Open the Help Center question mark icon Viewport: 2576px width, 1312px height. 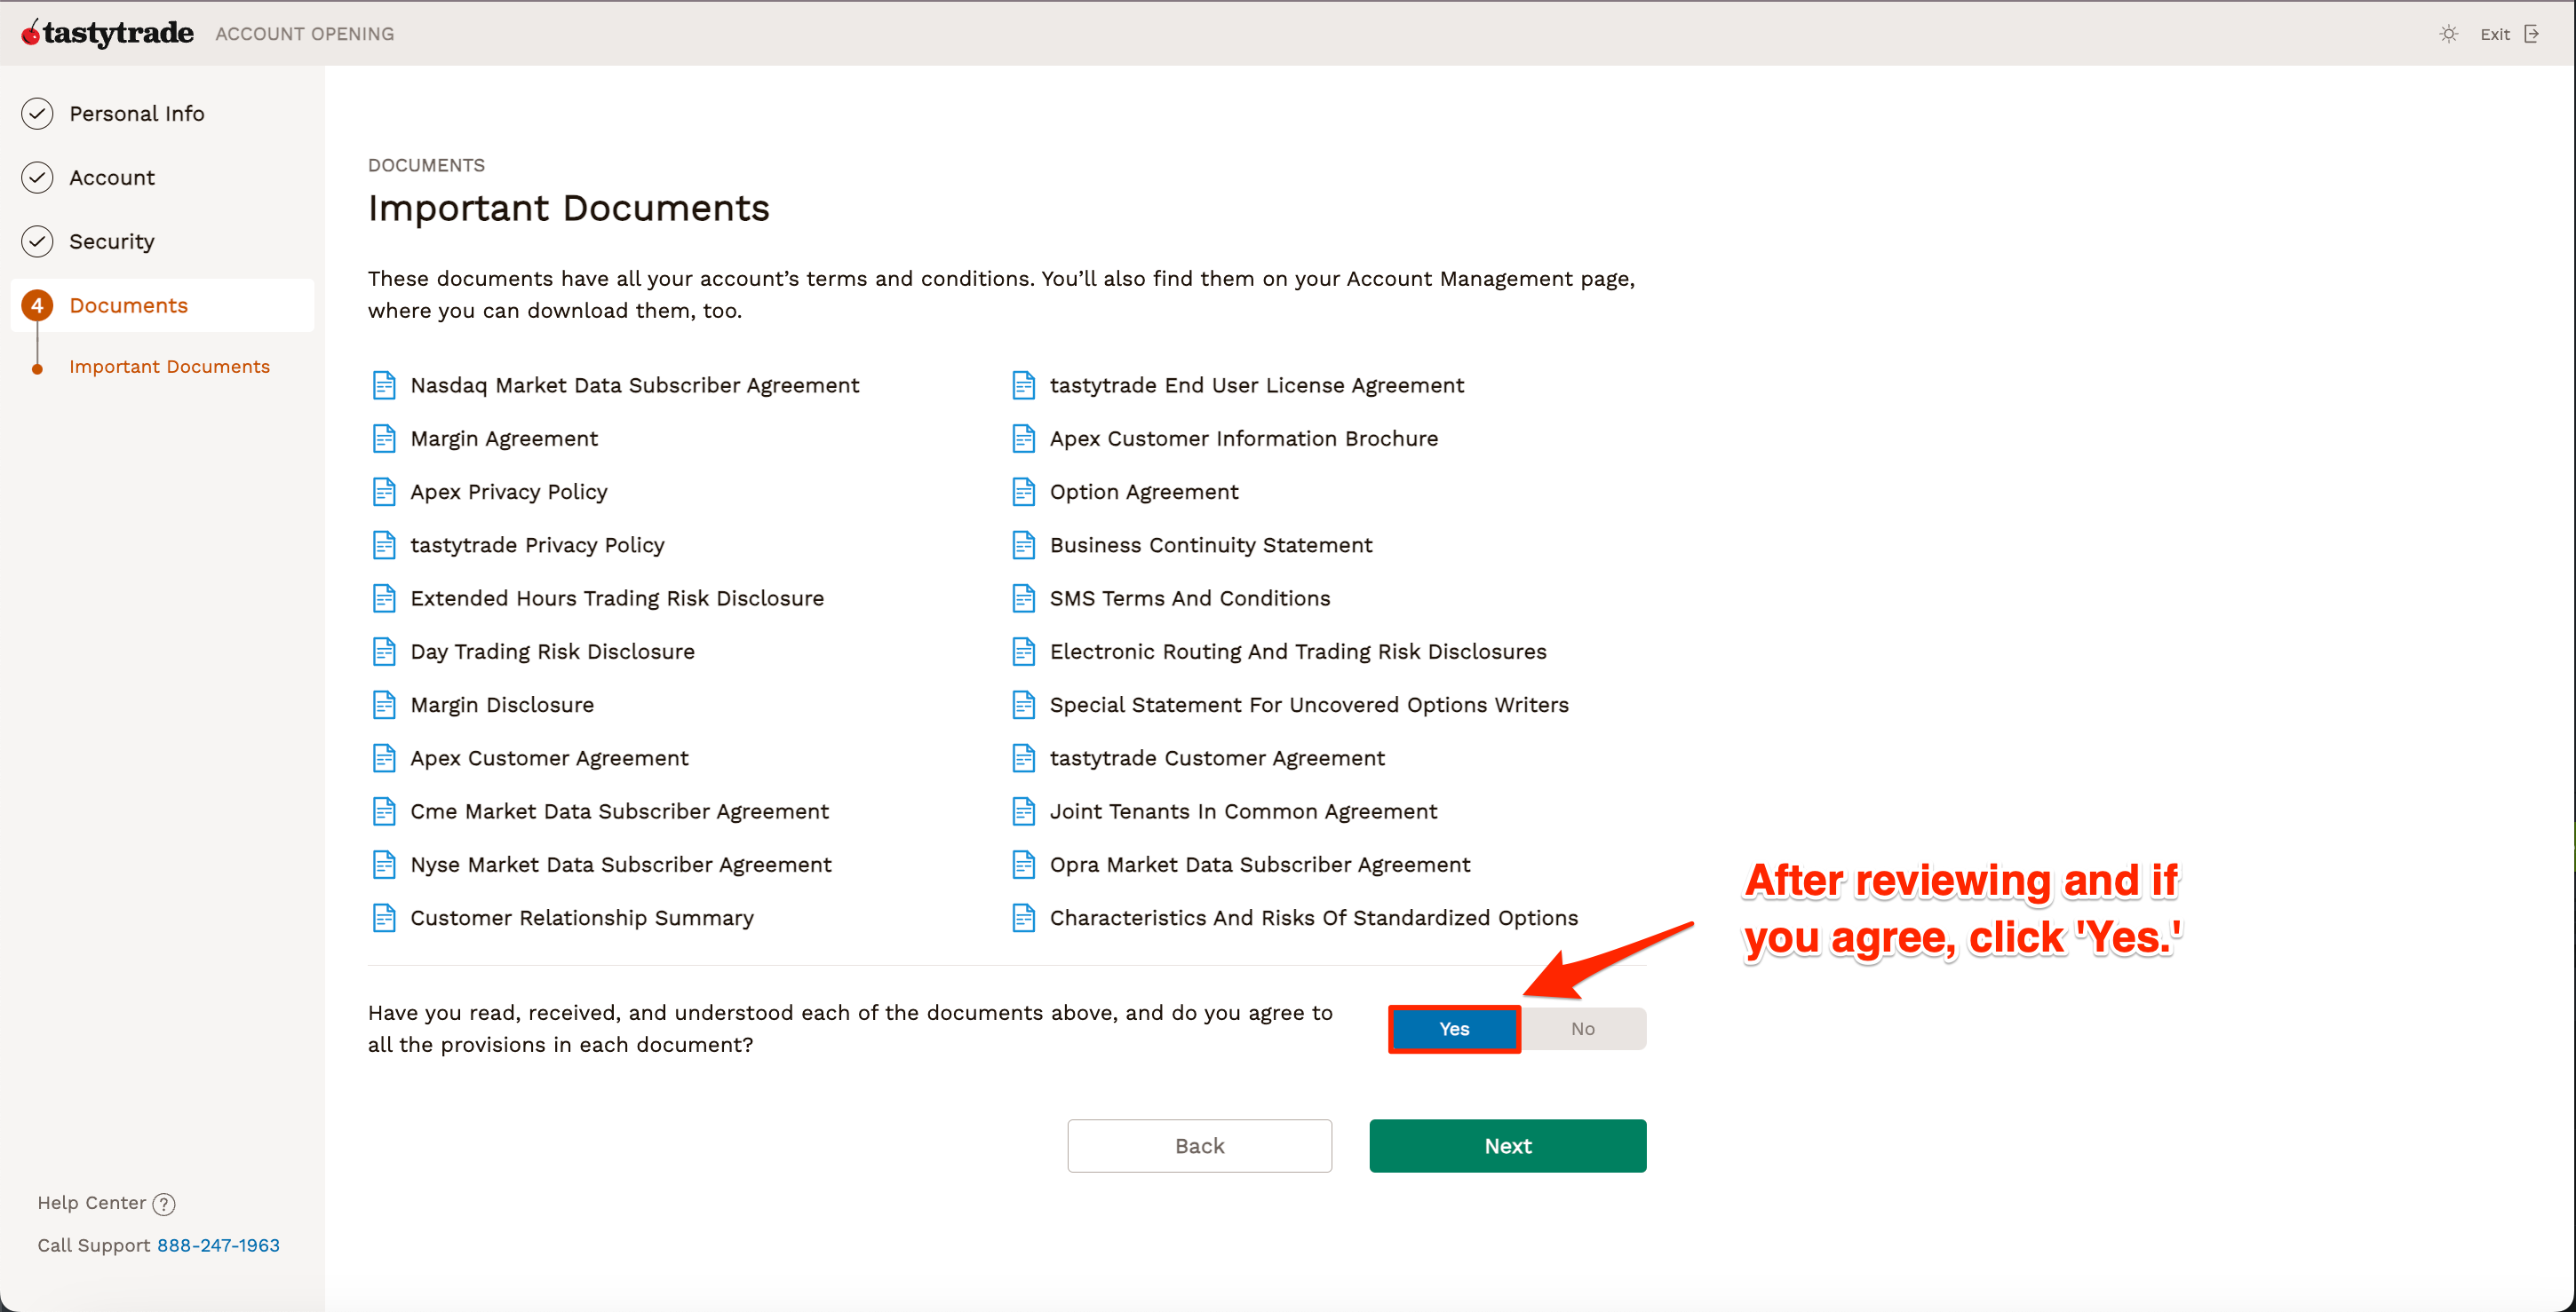click(164, 1204)
